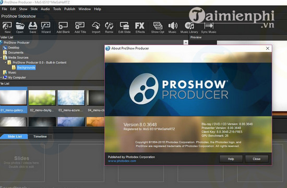The height and width of the screenshot is (188, 287).
Task: Click the Music folder icon in Folder List
Action: tap(5, 73)
